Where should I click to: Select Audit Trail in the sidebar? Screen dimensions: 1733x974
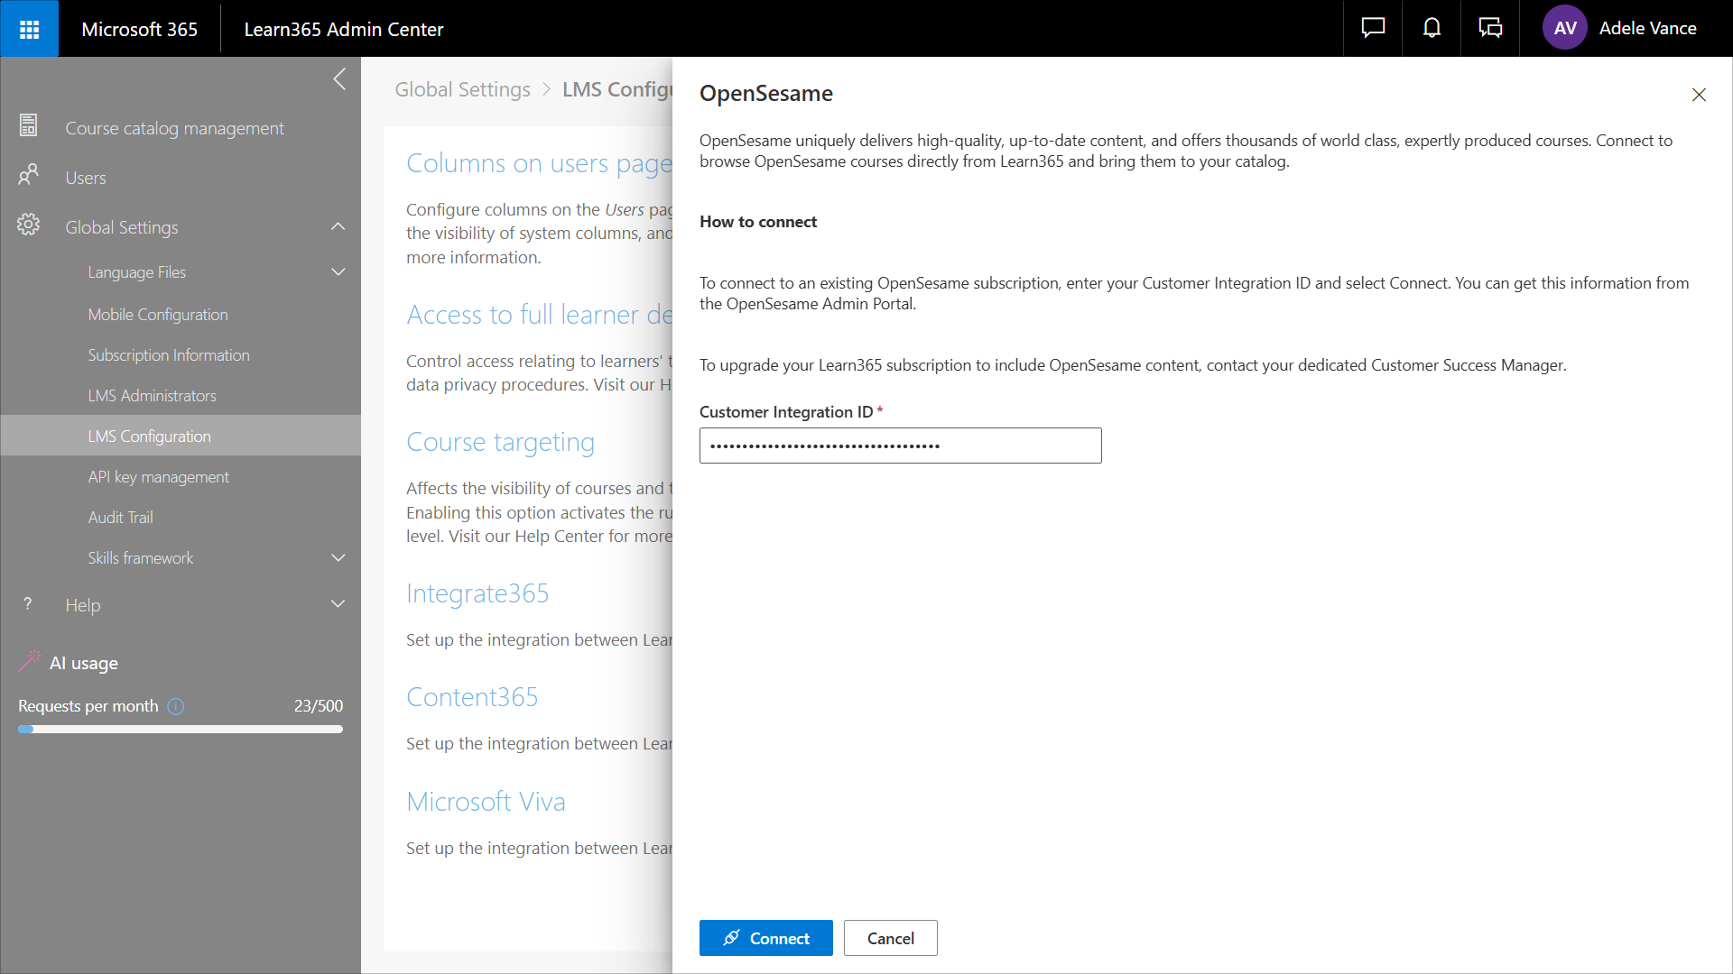[x=120, y=518]
